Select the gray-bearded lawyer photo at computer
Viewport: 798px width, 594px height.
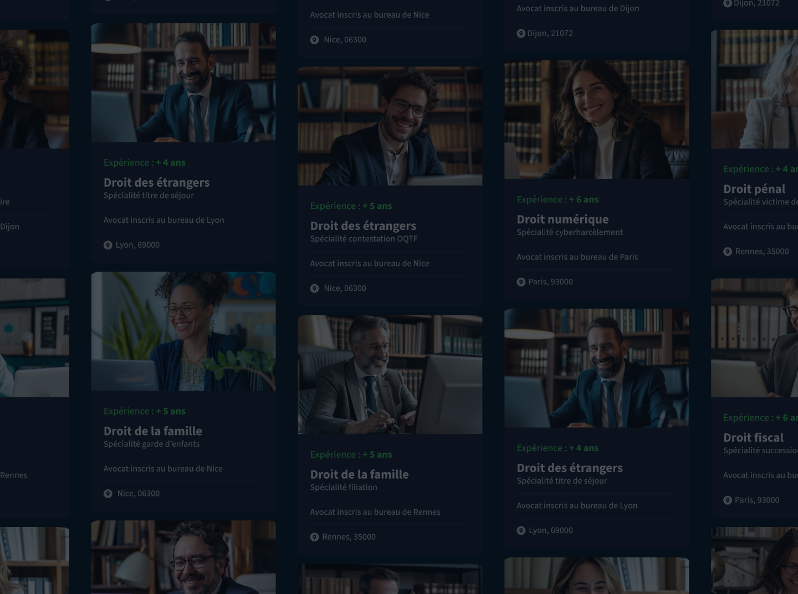390,375
